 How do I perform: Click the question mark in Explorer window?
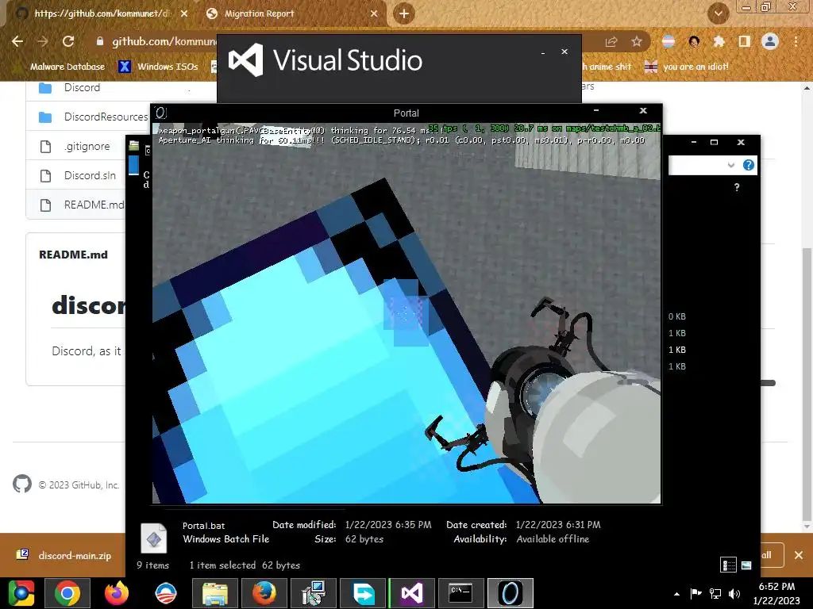point(737,187)
